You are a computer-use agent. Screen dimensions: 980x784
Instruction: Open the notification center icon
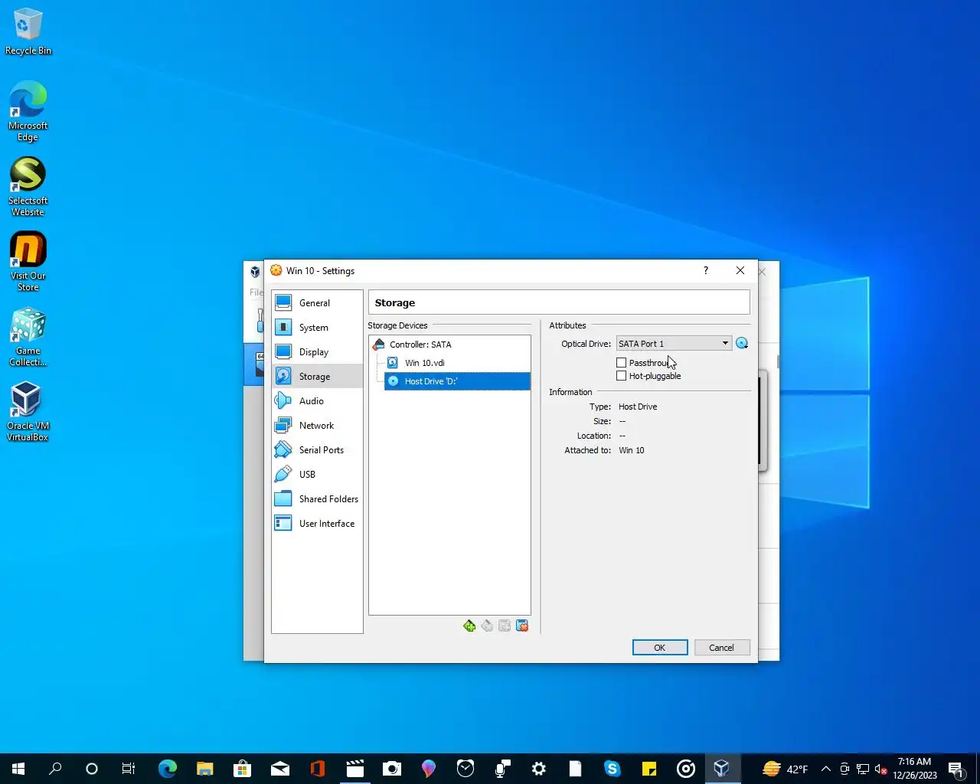955,769
